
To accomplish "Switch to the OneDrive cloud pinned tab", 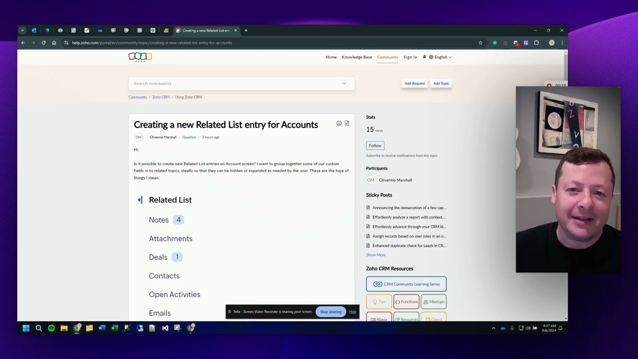I will click(100, 30).
